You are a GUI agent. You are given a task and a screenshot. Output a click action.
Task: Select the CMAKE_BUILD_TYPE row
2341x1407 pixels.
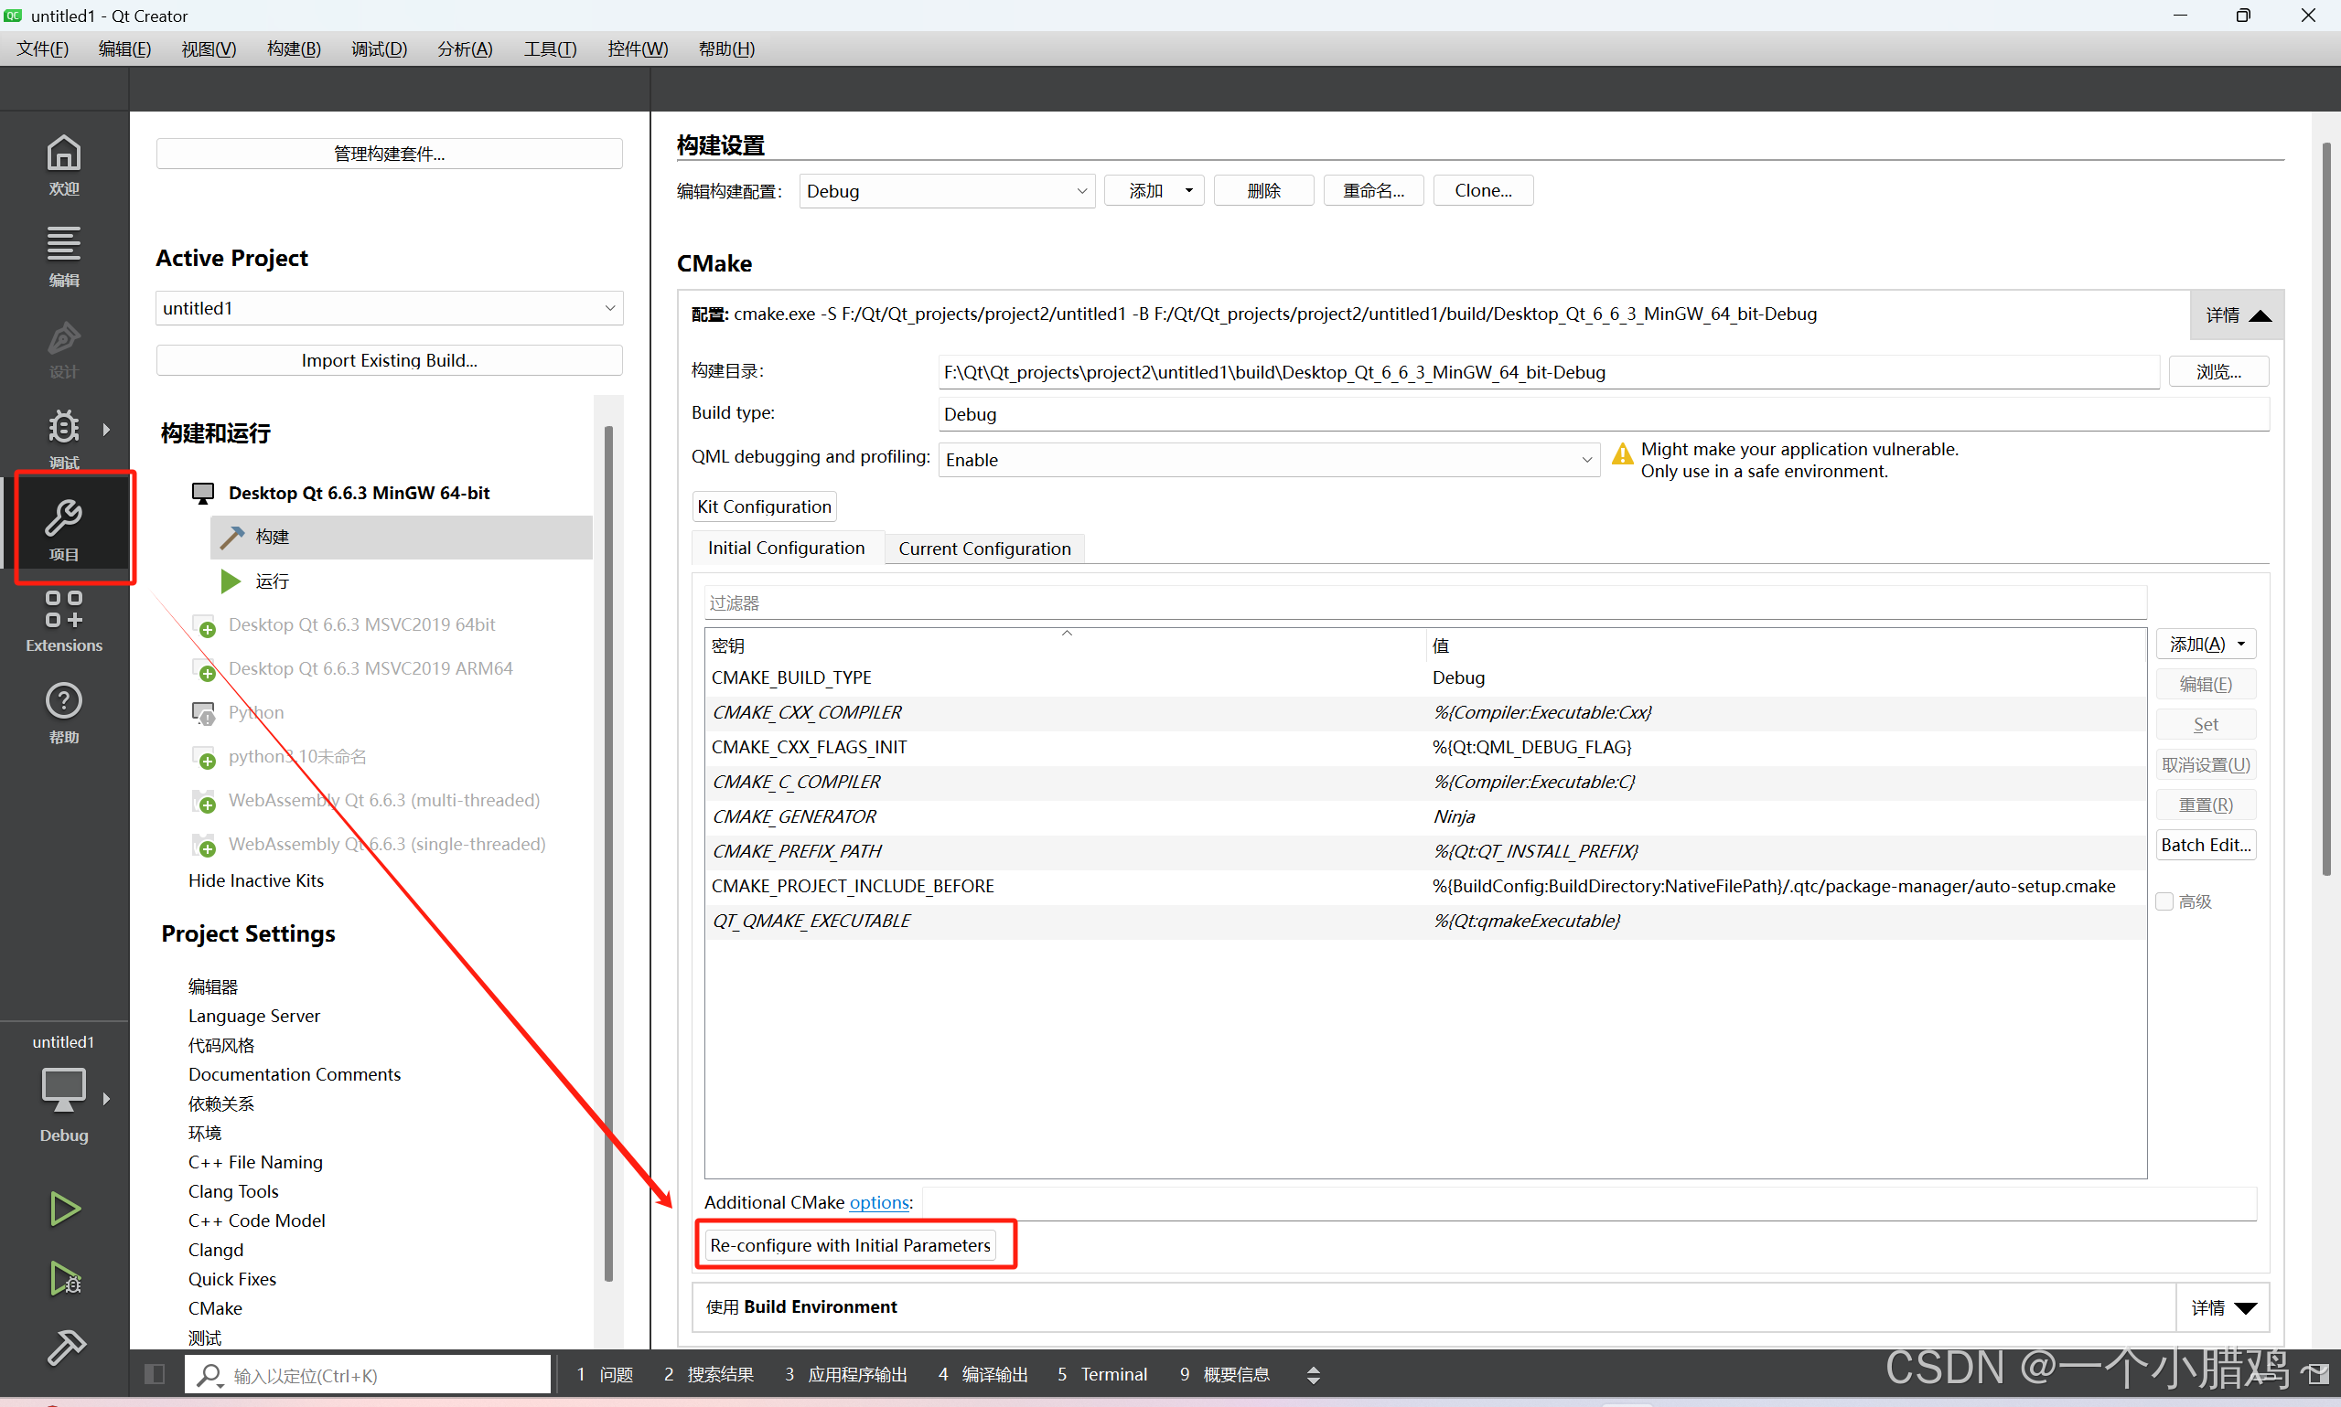[x=1425, y=677]
